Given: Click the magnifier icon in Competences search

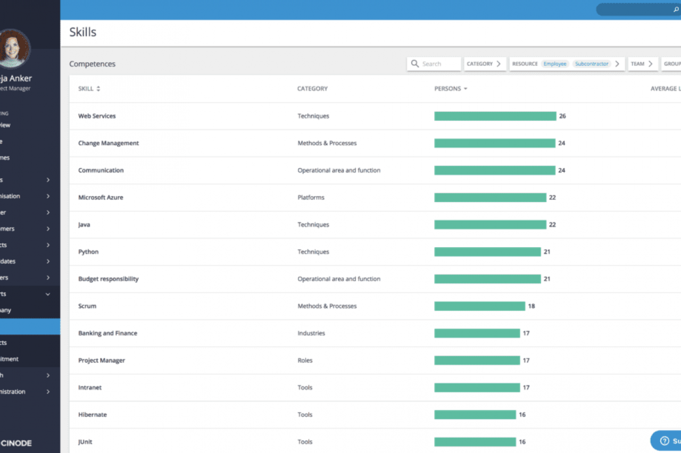Looking at the screenshot, I should coord(415,64).
